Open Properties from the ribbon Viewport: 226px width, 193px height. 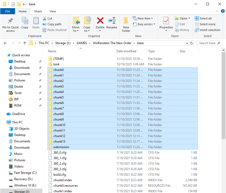click(166, 21)
